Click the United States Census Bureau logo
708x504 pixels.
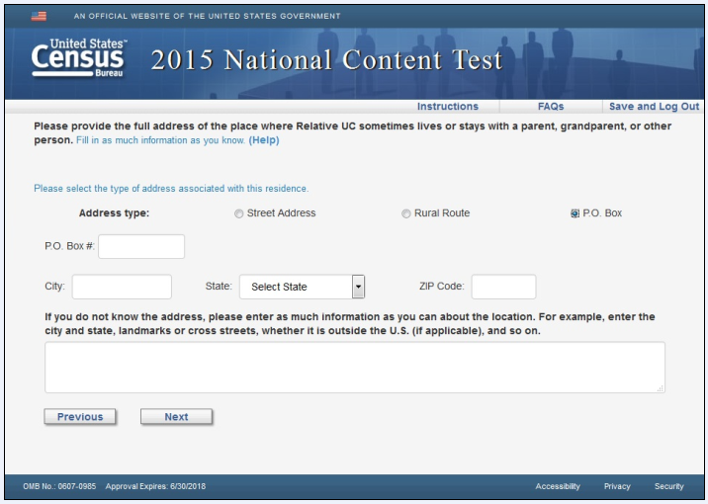[79, 57]
